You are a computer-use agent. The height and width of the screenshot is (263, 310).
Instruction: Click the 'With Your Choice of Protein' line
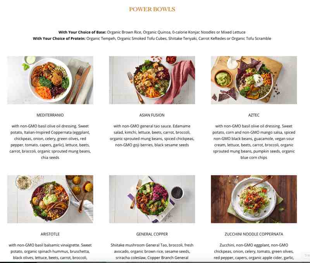click(152, 38)
